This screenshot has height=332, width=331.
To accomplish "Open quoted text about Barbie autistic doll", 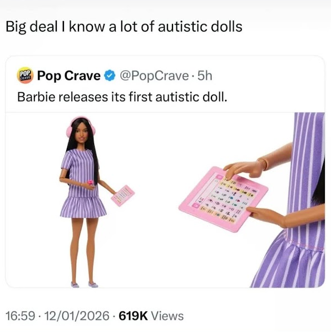I will click(122, 97).
